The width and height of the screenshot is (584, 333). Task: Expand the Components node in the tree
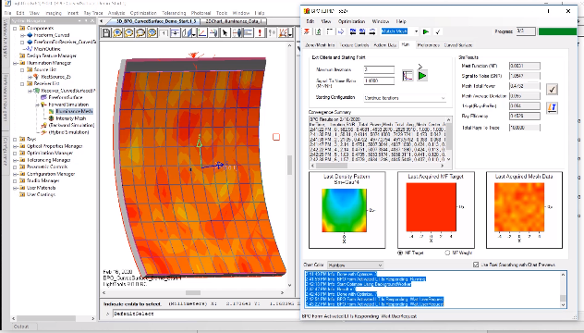click(15, 29)
